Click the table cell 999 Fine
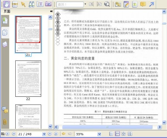The image size is (167, 138). tap(116, 121)
